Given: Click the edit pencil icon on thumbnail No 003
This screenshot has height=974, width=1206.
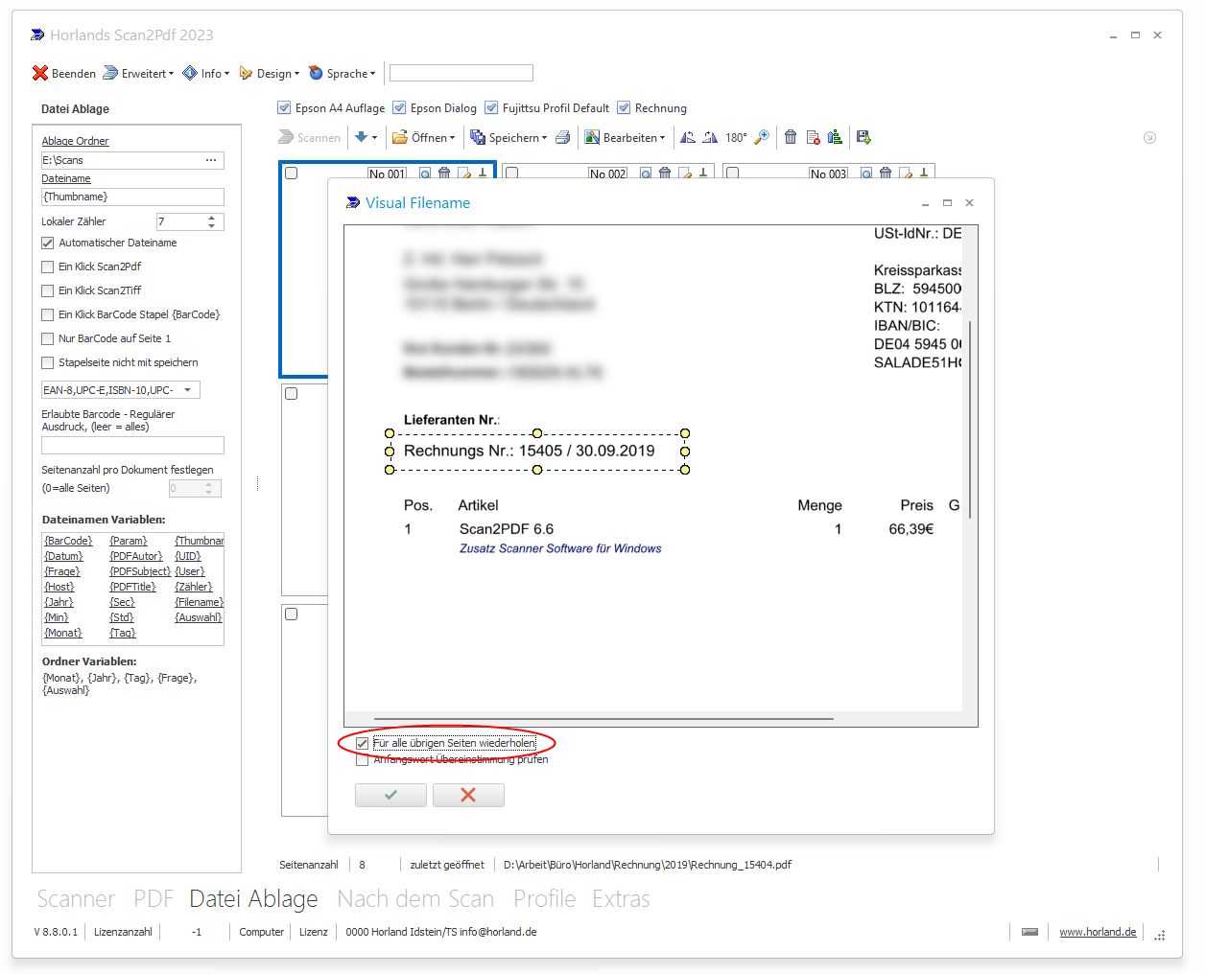Looking at the screenshot, I should (905, 174).
